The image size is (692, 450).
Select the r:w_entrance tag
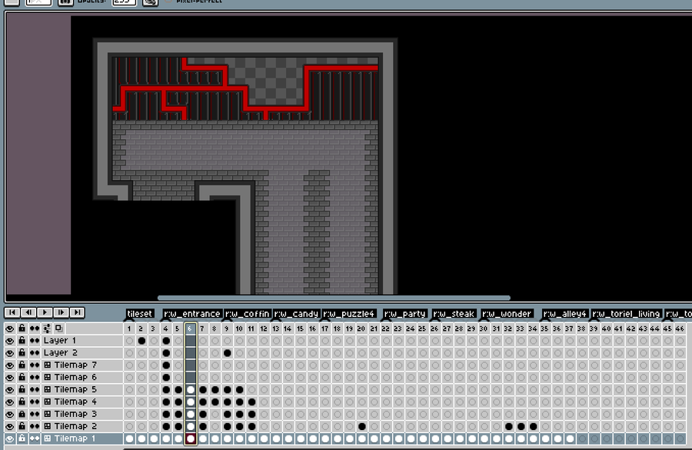click(x=192, y=314)
